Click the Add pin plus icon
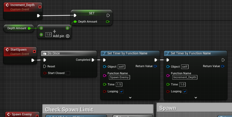 point(68,36)
